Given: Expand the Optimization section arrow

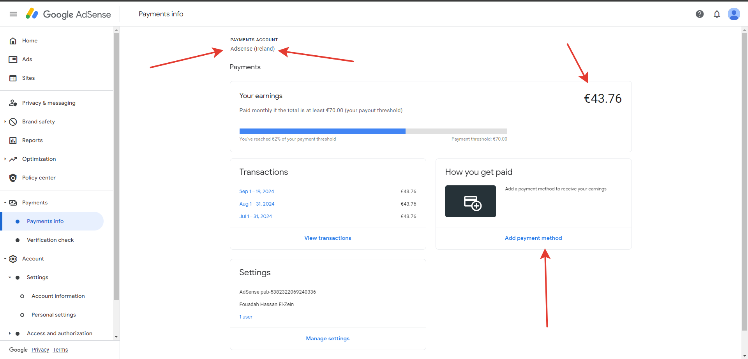Looking at the screenshot, I should [x=5, y=159].
